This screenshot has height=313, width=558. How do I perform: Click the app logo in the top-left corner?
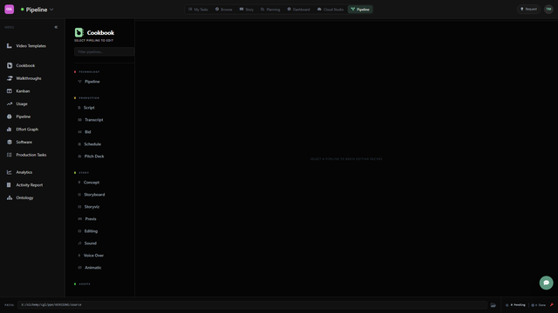[10, 10]
